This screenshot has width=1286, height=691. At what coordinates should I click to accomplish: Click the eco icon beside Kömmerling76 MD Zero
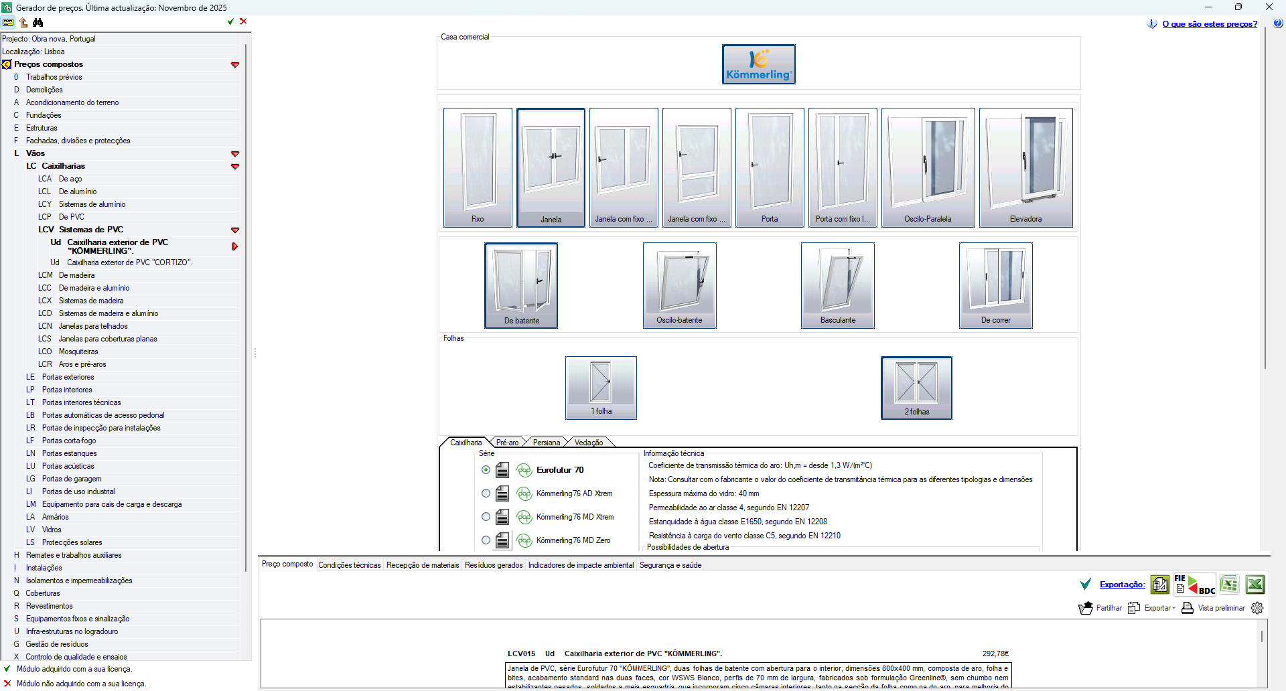[524, 540]
